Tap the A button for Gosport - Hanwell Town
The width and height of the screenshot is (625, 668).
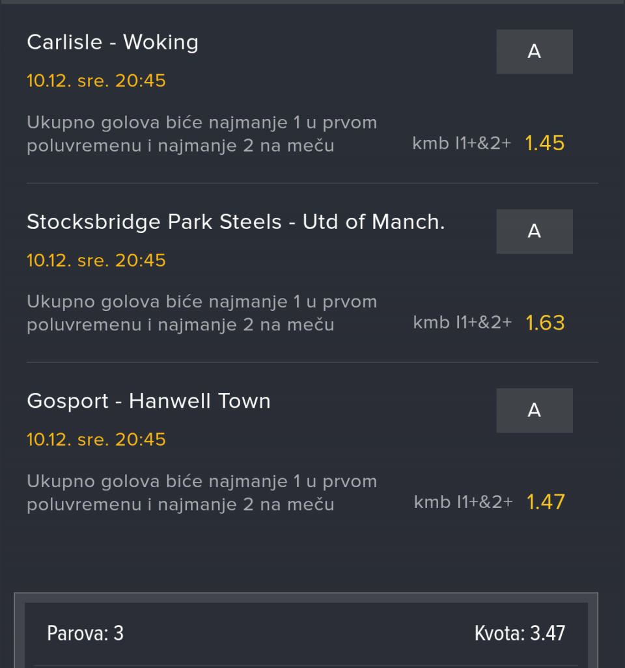pos(534,410)
